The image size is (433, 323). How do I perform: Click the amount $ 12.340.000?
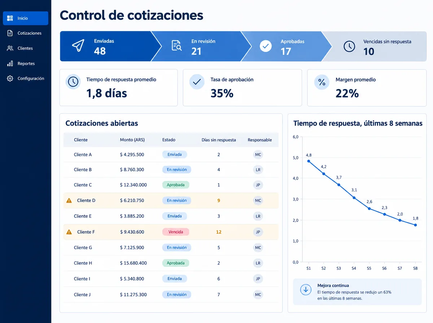[x=134, y=185]
